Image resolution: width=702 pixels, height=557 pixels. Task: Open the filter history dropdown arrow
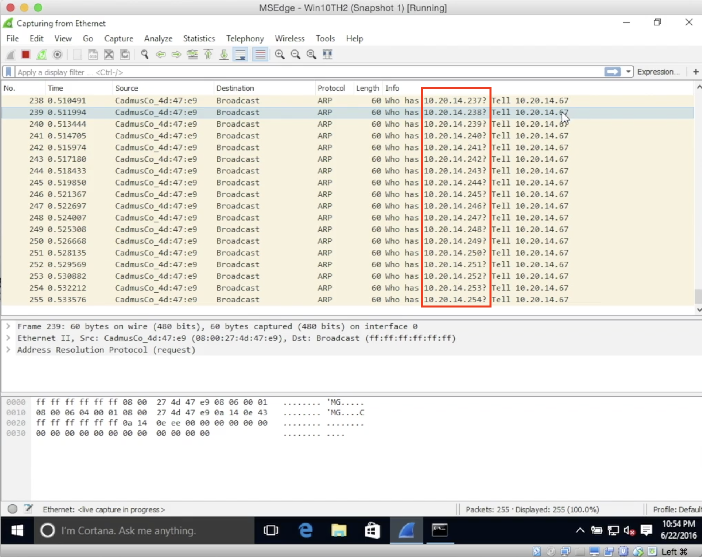(x=628, y=72)
